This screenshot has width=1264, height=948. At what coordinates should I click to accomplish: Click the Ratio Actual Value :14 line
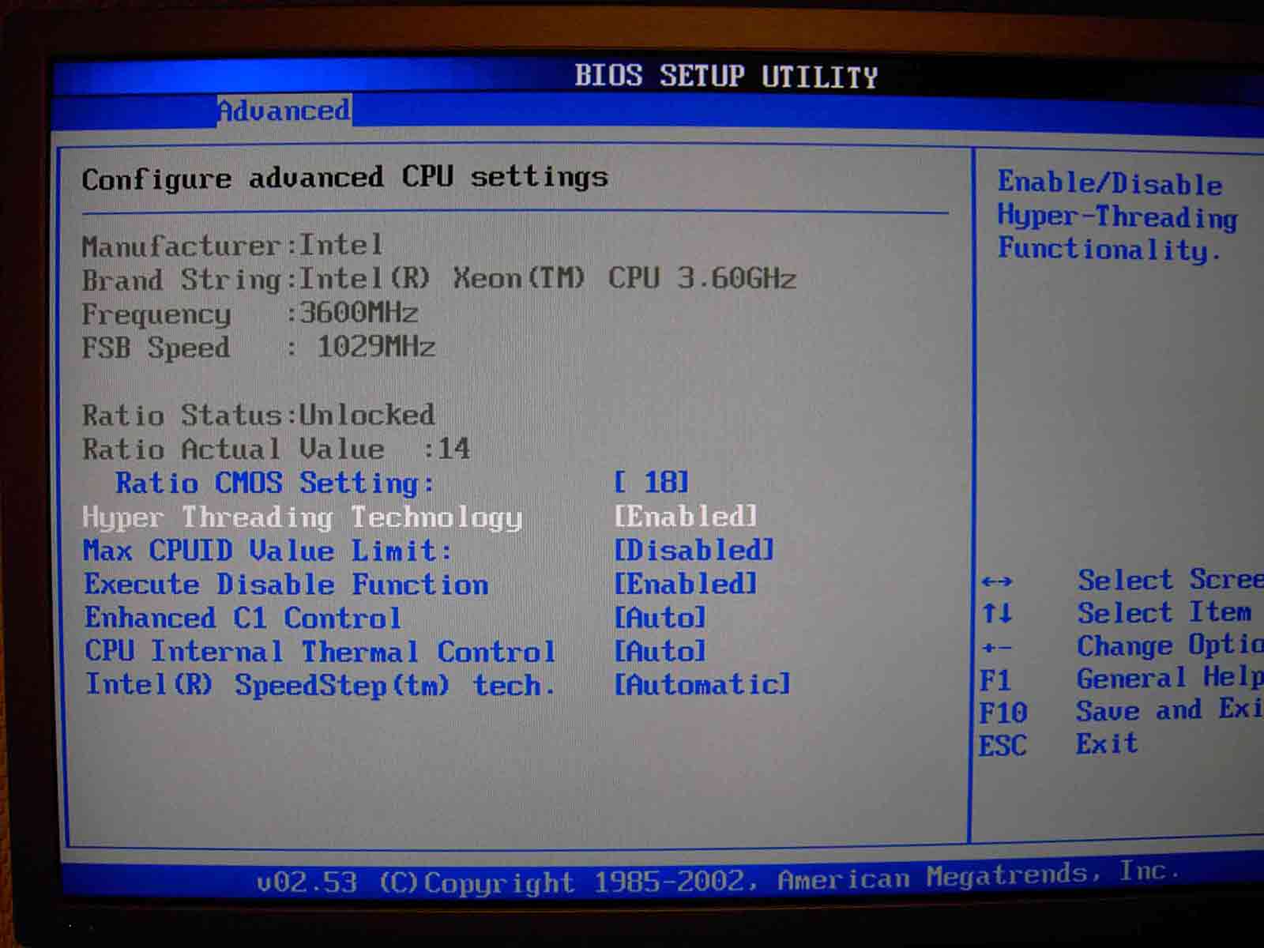pos(276,450)
